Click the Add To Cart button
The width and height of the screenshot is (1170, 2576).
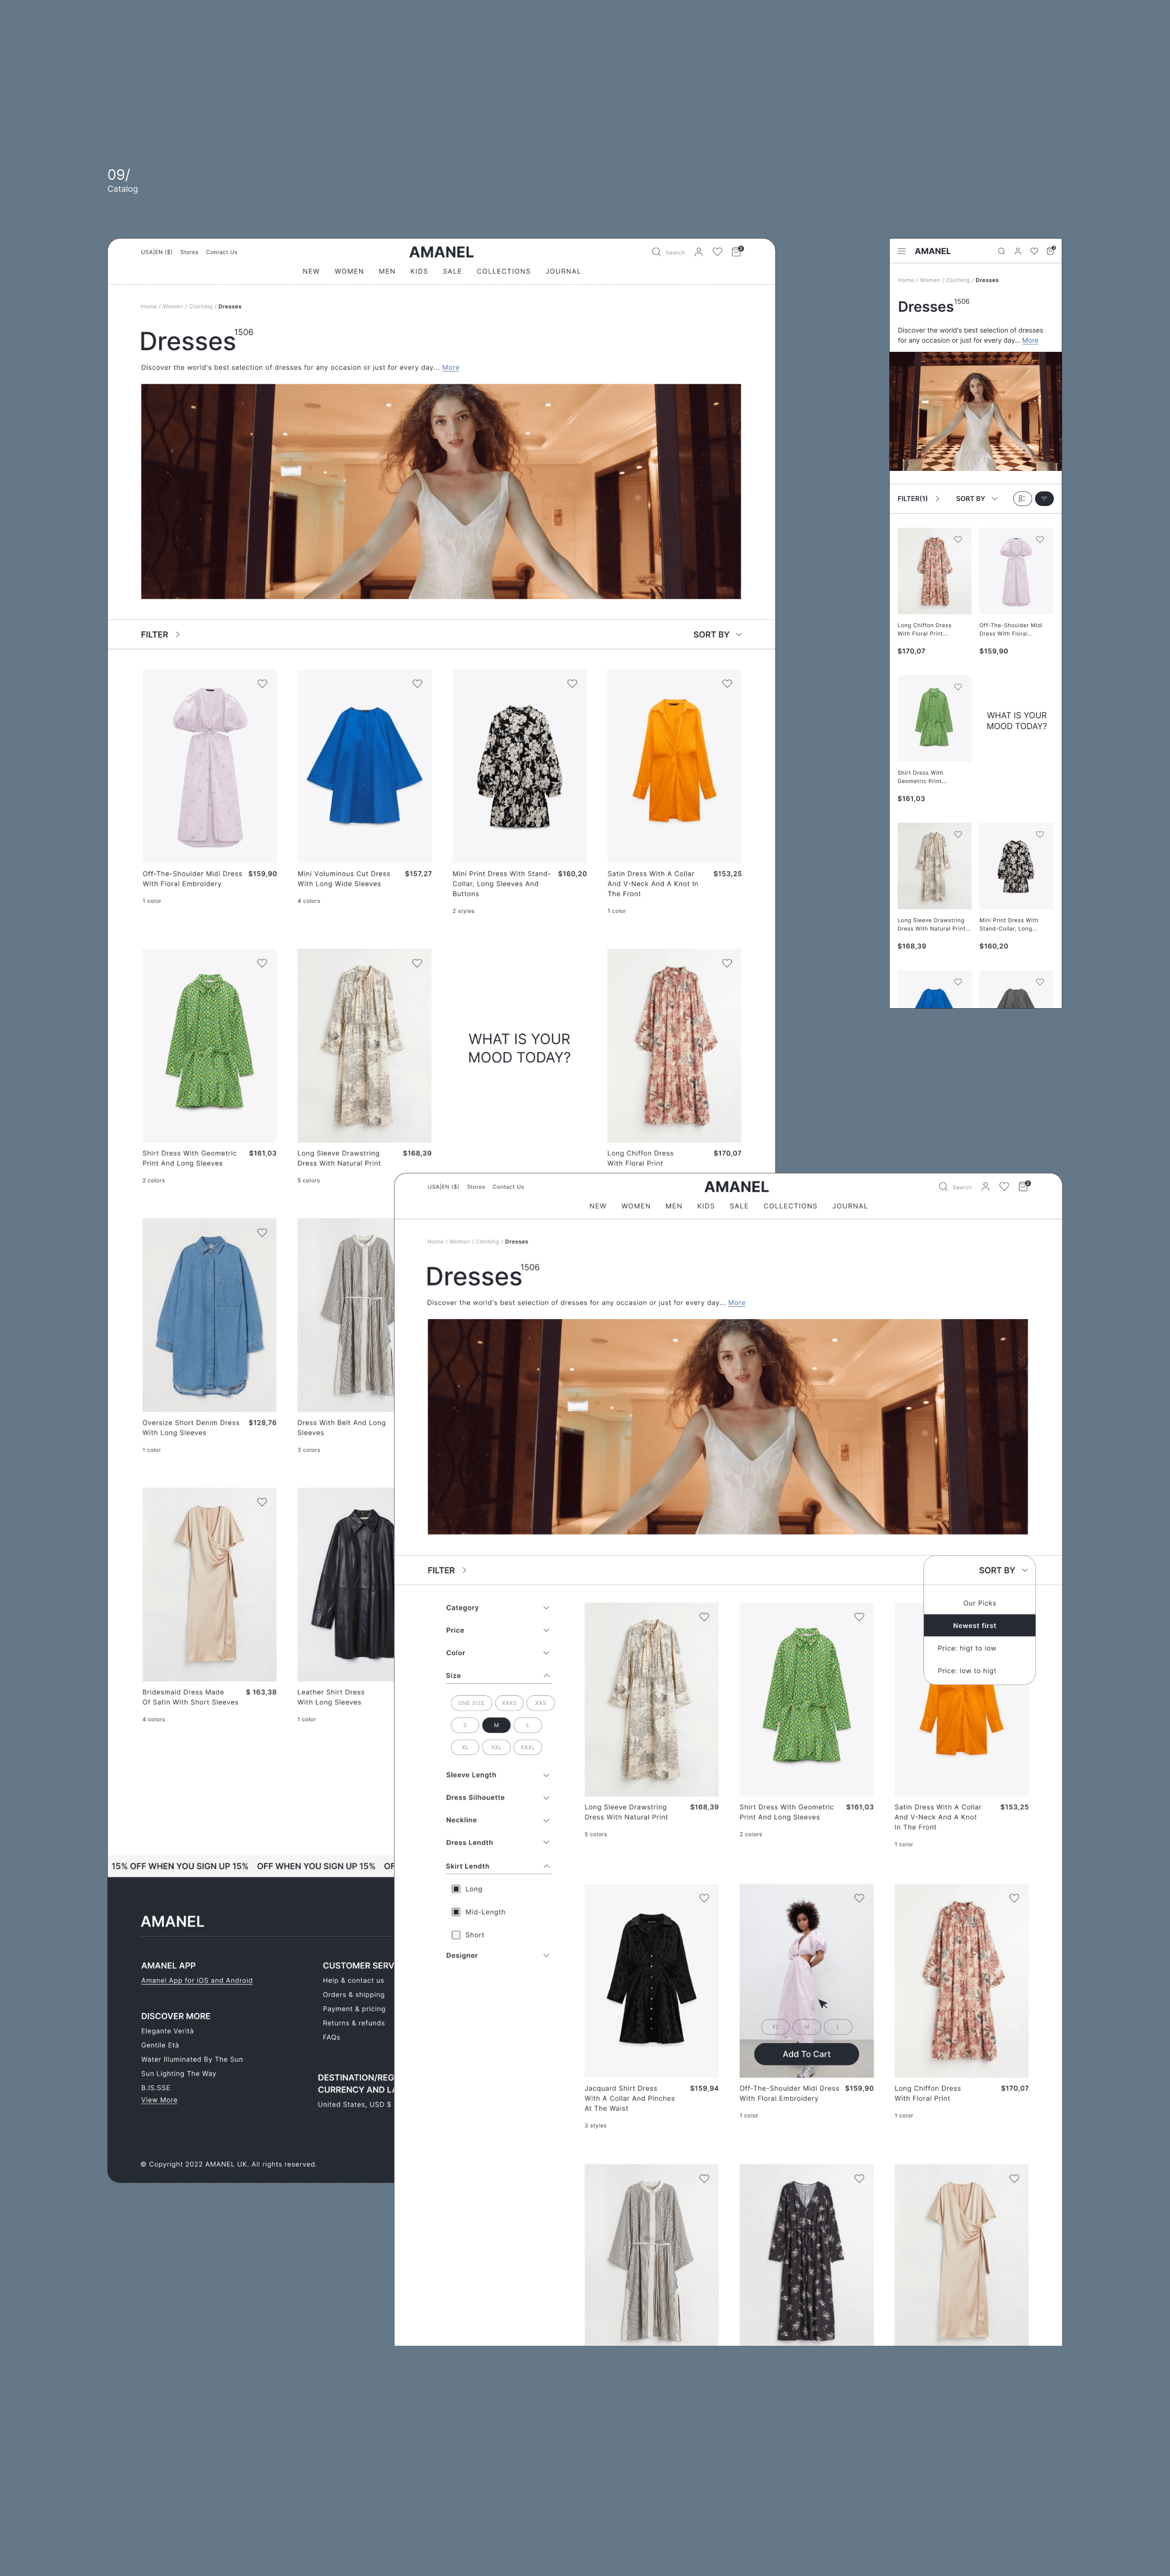[806, 2054]
